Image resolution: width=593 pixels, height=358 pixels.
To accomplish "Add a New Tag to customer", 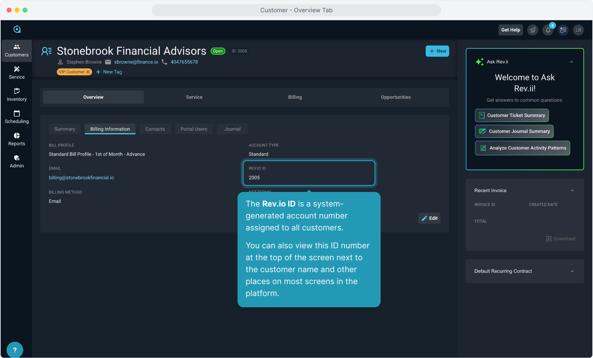I will (x=109, y=72).
